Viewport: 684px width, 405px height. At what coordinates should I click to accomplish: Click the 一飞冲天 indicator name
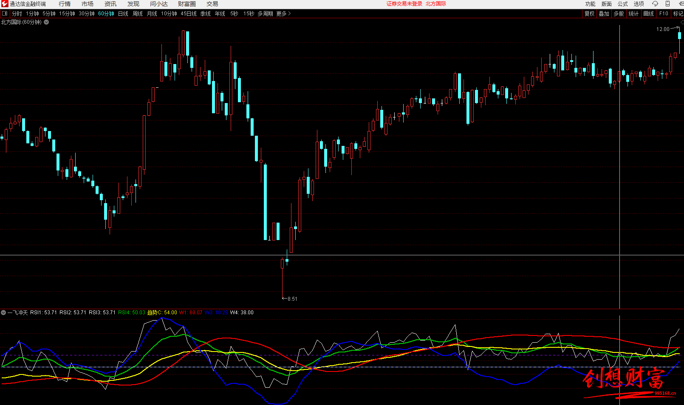click(18, 313)
